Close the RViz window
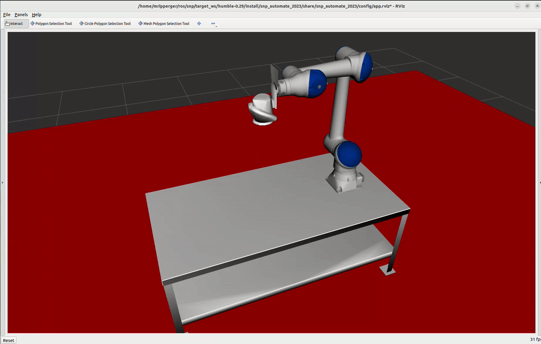Viewport: 541px width, 344px height. [536, 6]
